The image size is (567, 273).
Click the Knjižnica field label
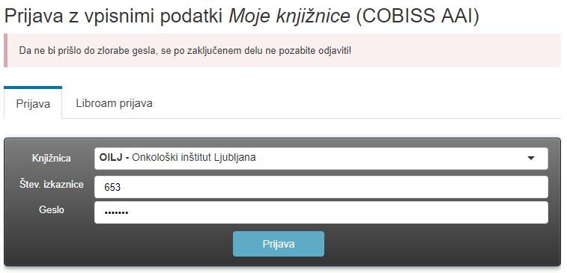[x=52, y=158]
